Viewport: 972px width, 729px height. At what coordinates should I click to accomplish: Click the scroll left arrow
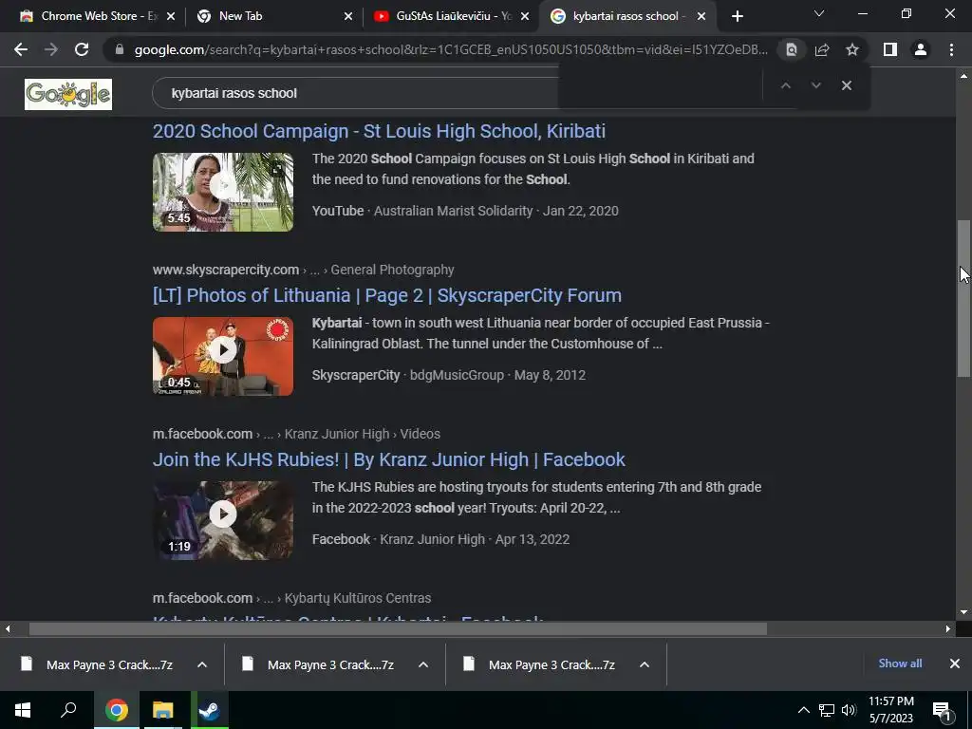tap(8, 628)
